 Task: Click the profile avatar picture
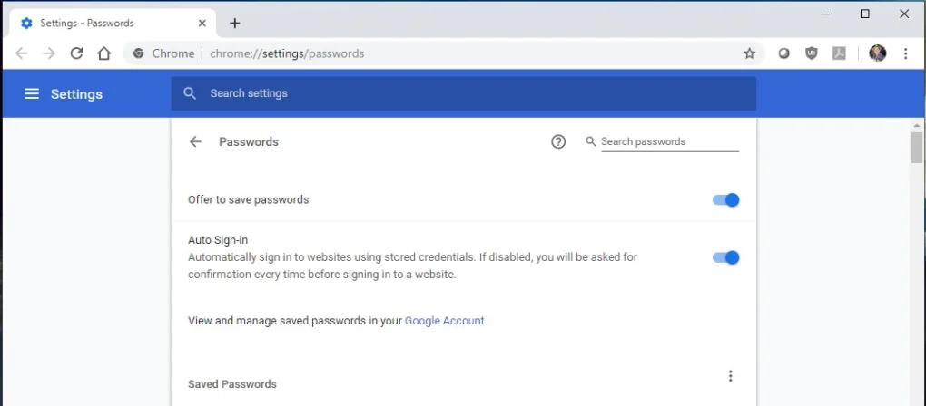click(x=878, y=53)
